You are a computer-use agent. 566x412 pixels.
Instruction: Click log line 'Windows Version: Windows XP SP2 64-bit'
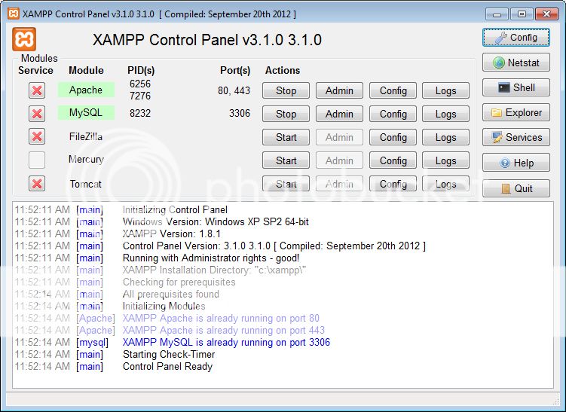(x=216, y=221)
